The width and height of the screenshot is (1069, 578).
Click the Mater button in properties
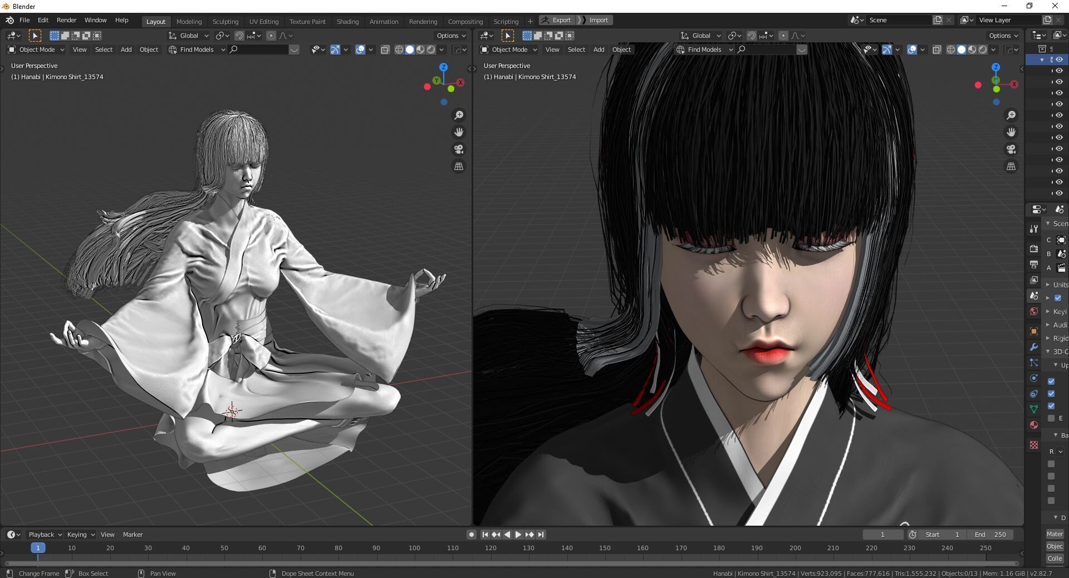tap(1055, 534)
